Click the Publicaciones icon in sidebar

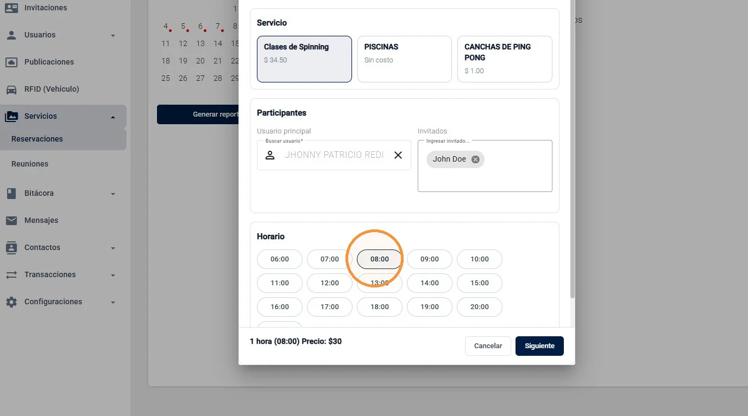(11, 62)
